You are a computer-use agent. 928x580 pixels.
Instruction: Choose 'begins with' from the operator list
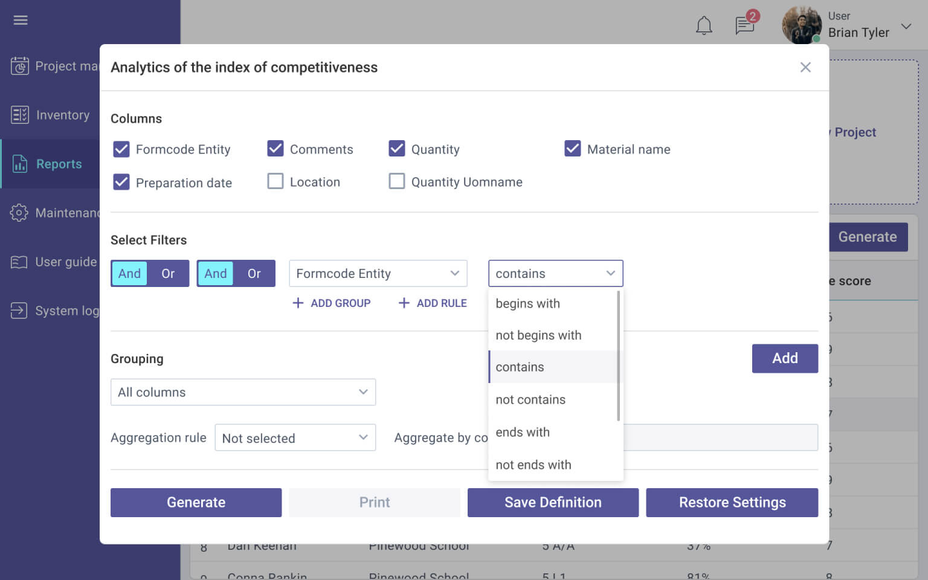(552, 303)
